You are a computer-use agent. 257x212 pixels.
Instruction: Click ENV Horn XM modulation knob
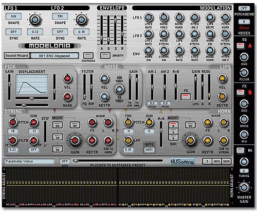point(149,50)
